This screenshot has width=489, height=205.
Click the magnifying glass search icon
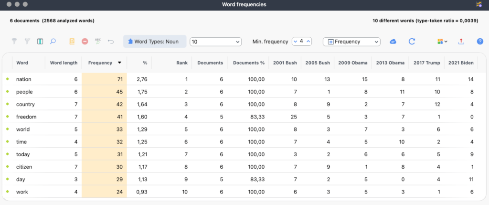pyautogui.click(x=53, y=41)
